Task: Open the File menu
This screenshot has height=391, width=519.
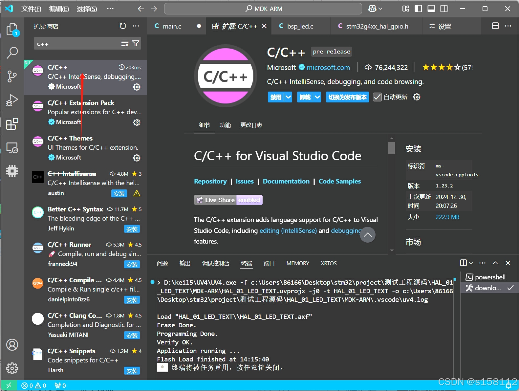Action: pyautogui.click(x=31, y=9)
